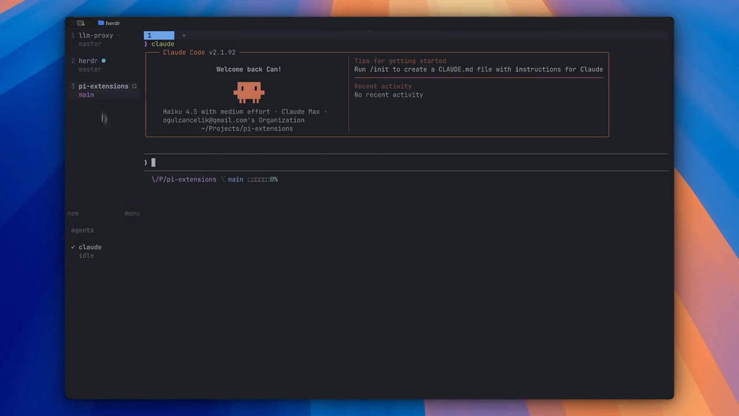Click the new button in sidebar
Screen dimensions: 739x416
point(73,213)
